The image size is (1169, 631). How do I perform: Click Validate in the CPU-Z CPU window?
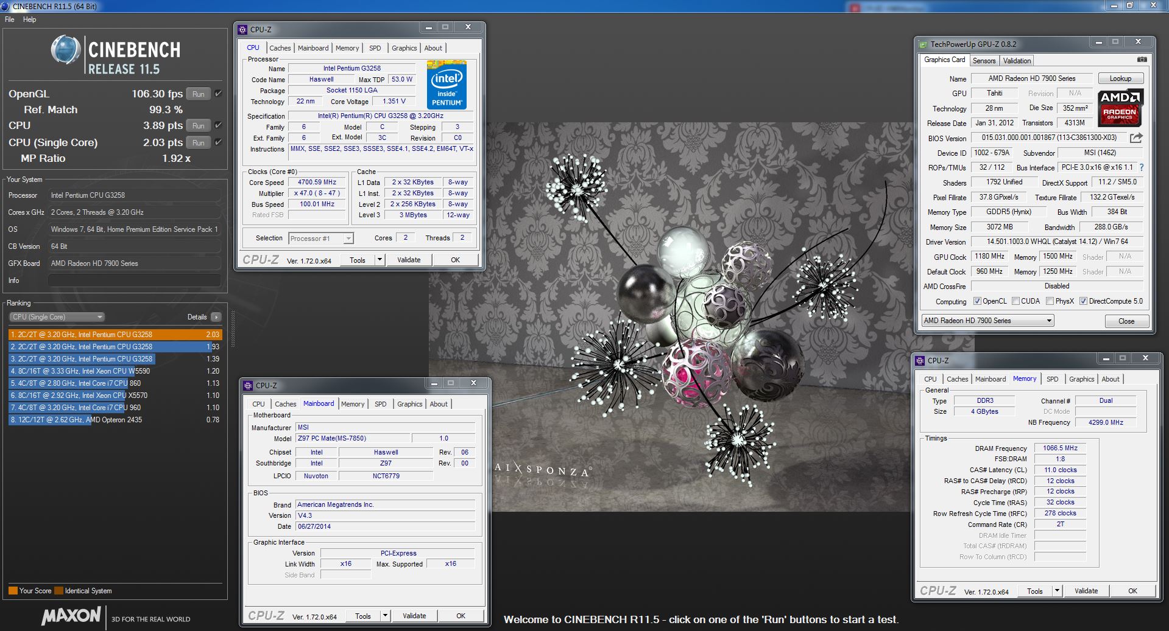[x=409, y=260]
